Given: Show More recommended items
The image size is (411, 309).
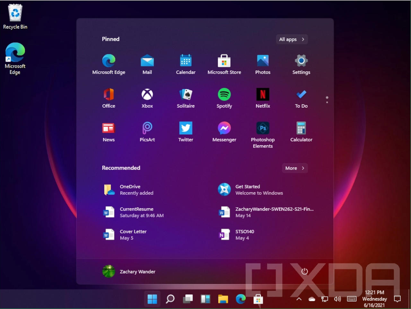Looking at the screenshot, I should [x=295, y=168].
